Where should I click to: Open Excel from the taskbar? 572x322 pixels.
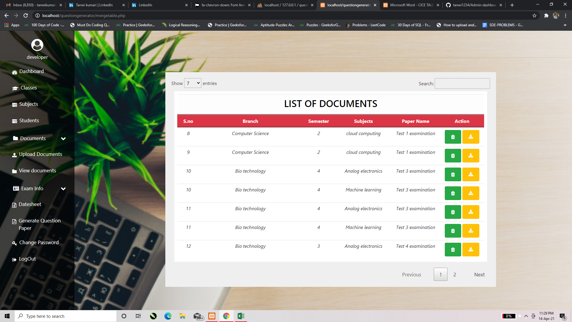241,316
